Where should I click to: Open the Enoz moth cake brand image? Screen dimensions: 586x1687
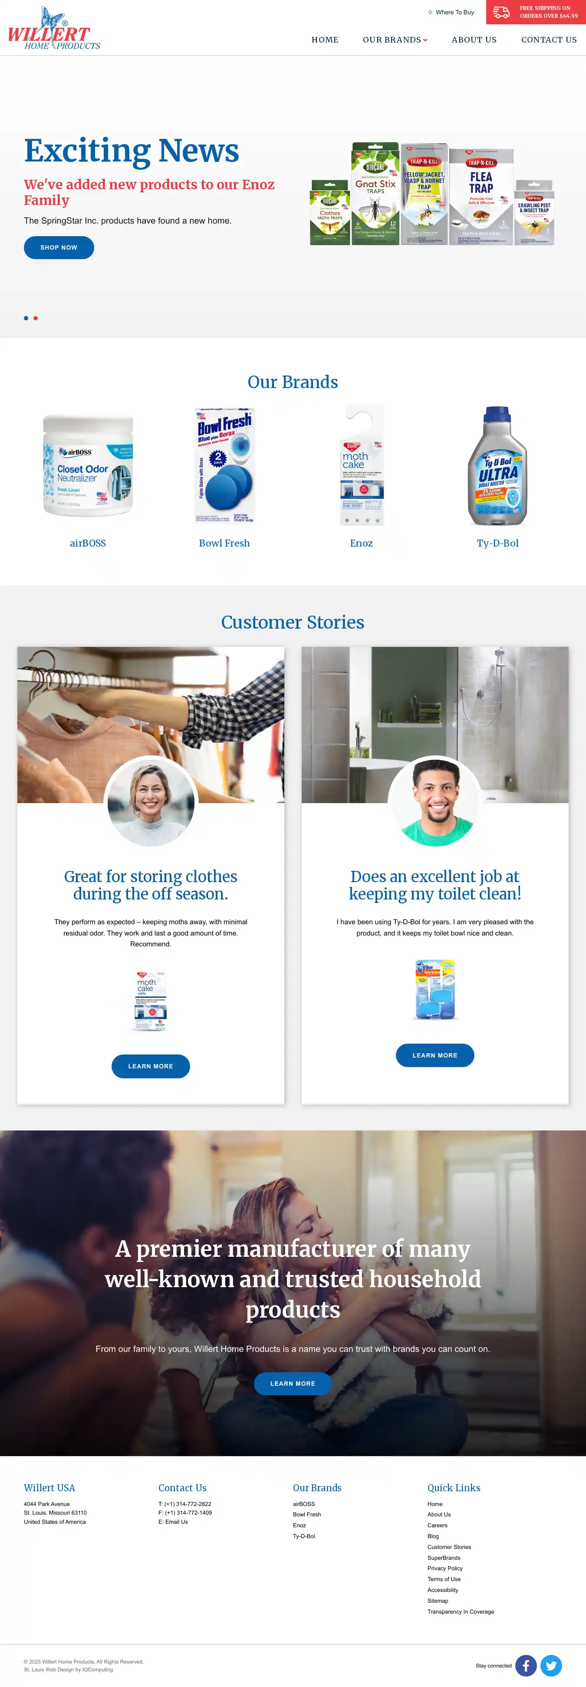pyautogui.click(x=362, y=466)
